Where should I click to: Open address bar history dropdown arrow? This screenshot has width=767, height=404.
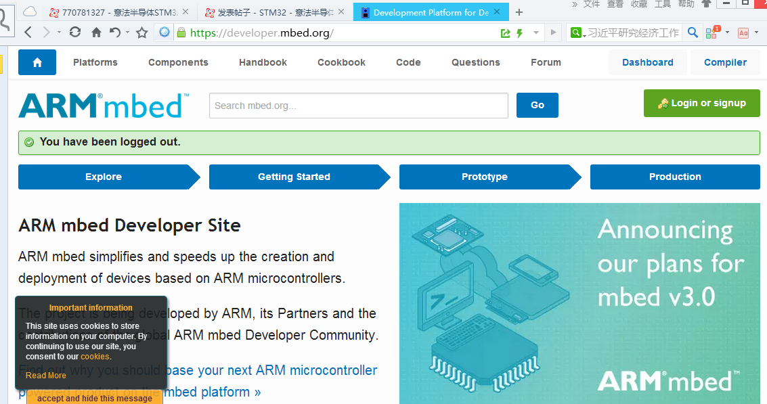[x=536, y=32]
